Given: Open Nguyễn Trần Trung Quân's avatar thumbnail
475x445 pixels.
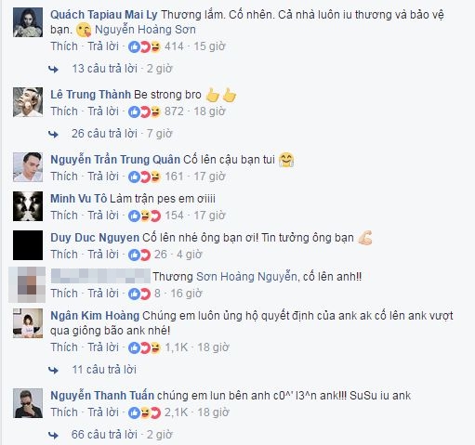Looking at the screenshot, I should pos(28,167).
